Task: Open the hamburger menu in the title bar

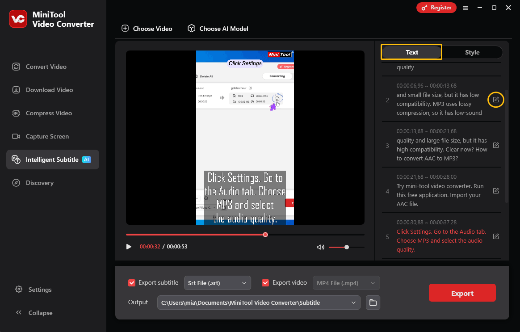Action: coord(465,8)
